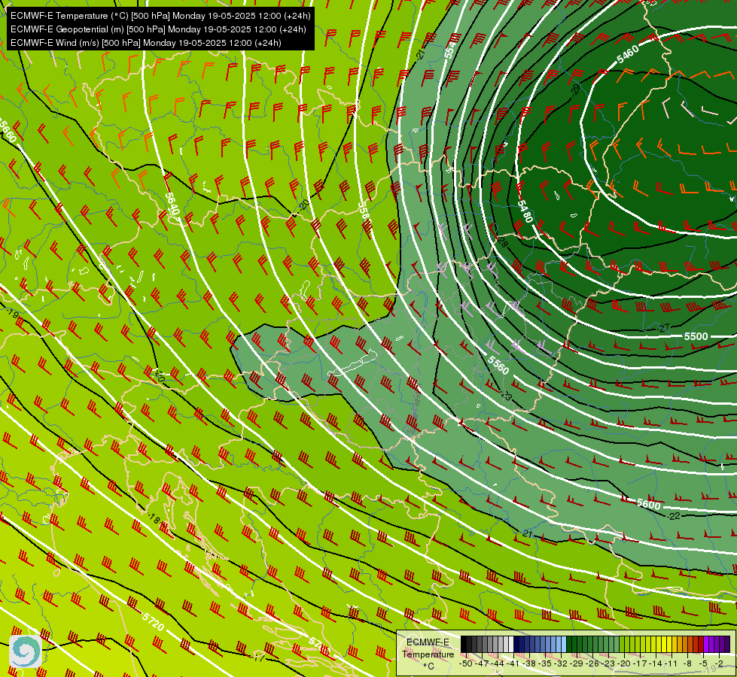This screenshot has height=677, width=737.
Task: Click the ECMWF-E Temperature 500 hPa title line
Action: 160,16
